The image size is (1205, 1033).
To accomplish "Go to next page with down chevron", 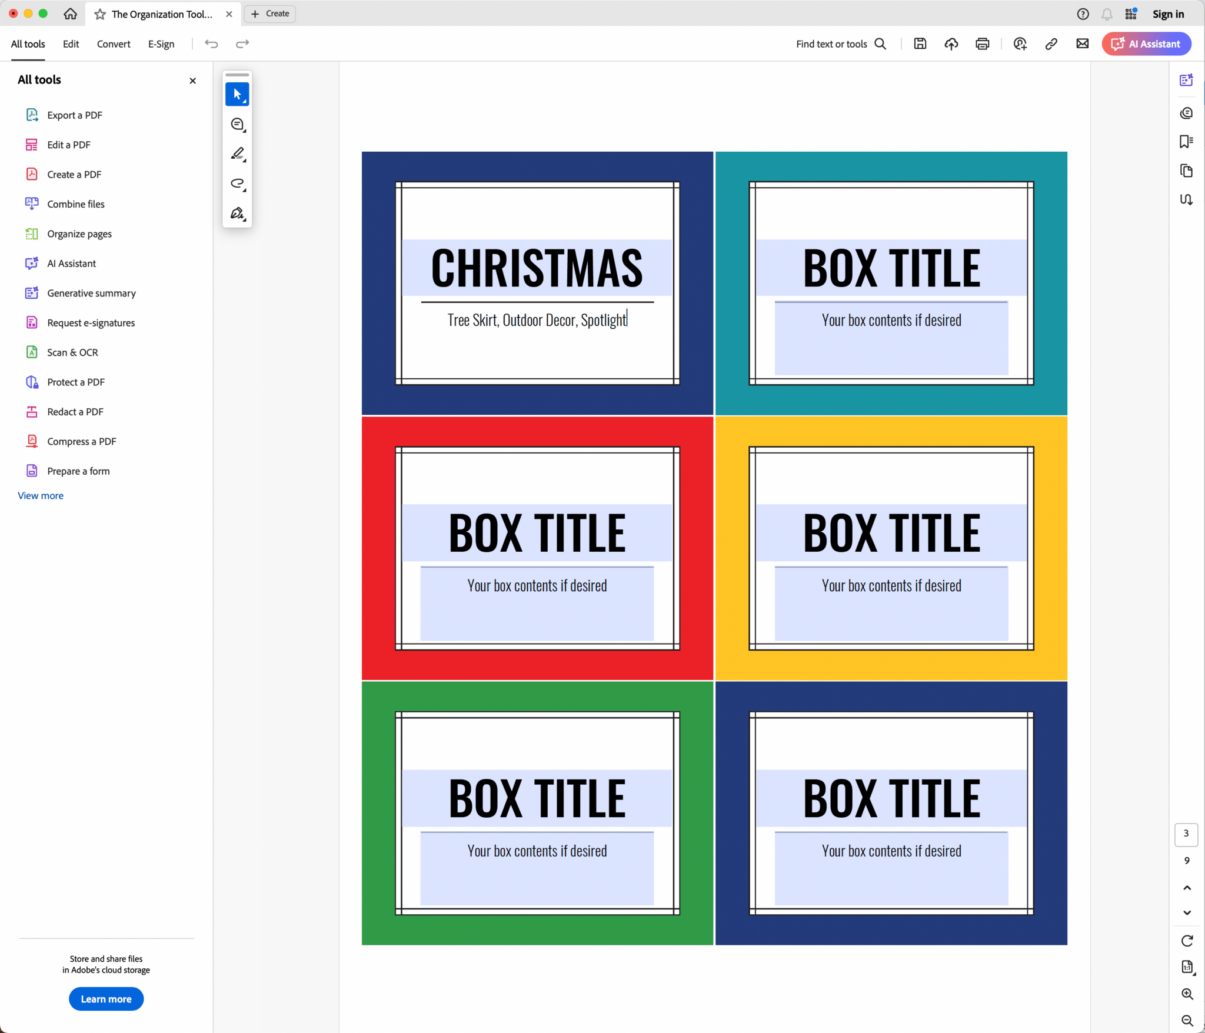I will (x=1187, y=912).
